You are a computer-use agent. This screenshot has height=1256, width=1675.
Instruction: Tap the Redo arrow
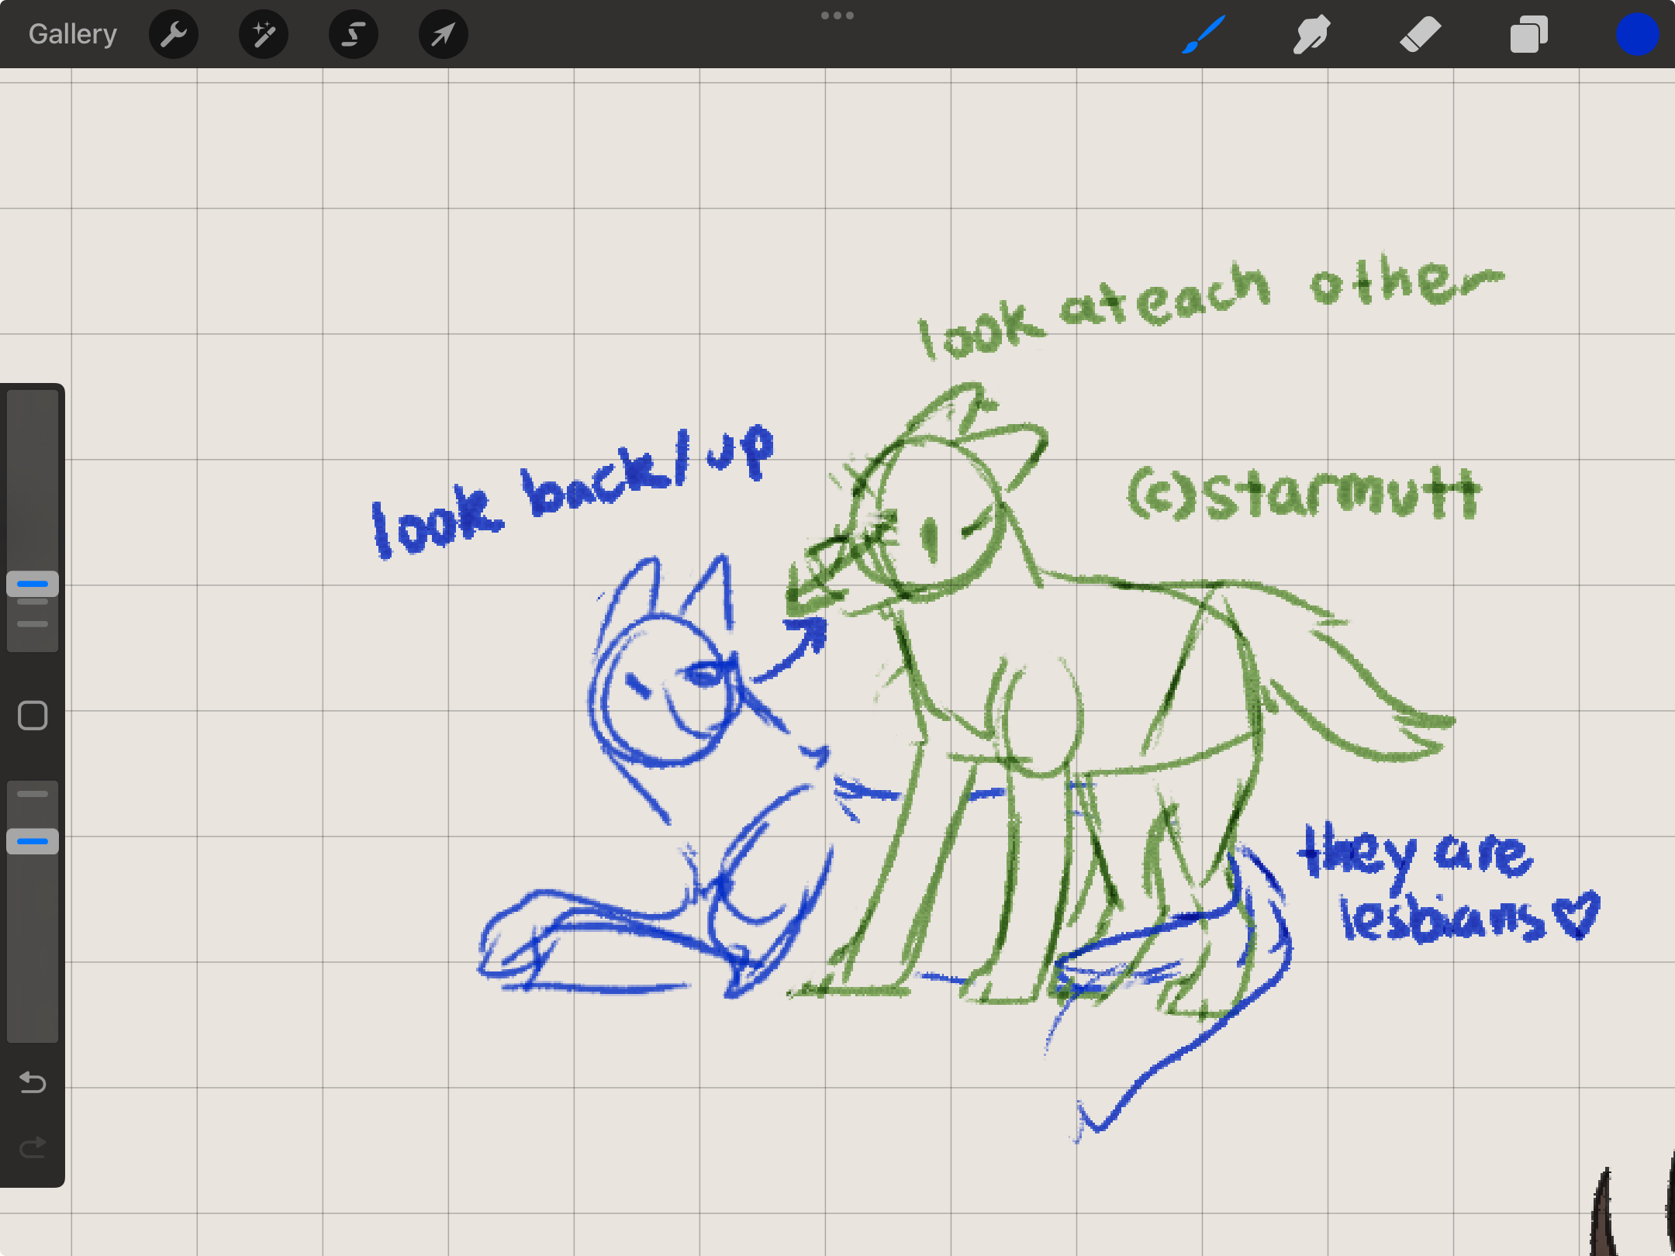point(33,1147)
